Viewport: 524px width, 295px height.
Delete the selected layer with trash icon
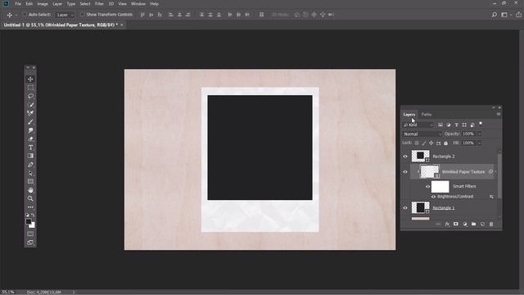point(491,224)
